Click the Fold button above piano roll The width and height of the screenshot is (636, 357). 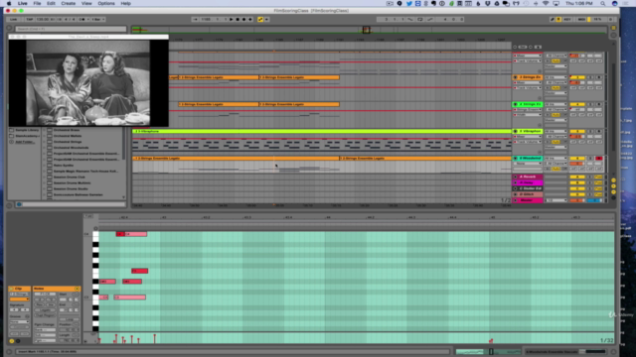(x=88, y=216)
